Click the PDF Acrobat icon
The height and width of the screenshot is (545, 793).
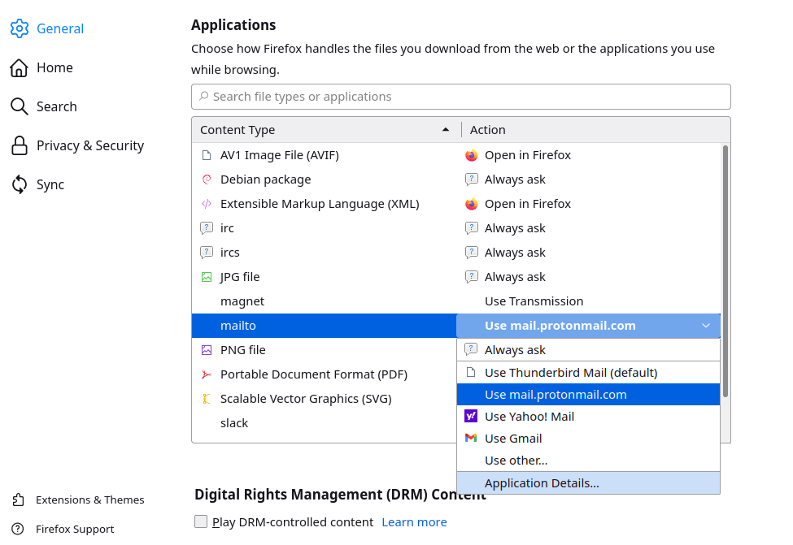207,374
